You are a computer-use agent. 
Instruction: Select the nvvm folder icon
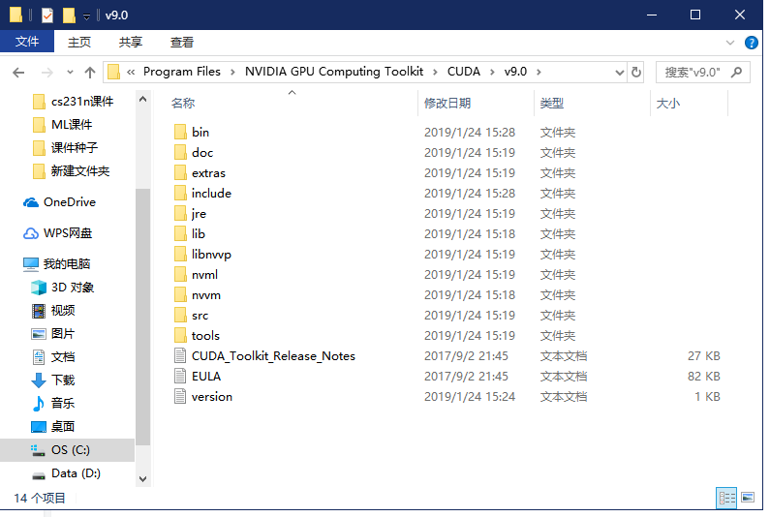click(180, 295)
